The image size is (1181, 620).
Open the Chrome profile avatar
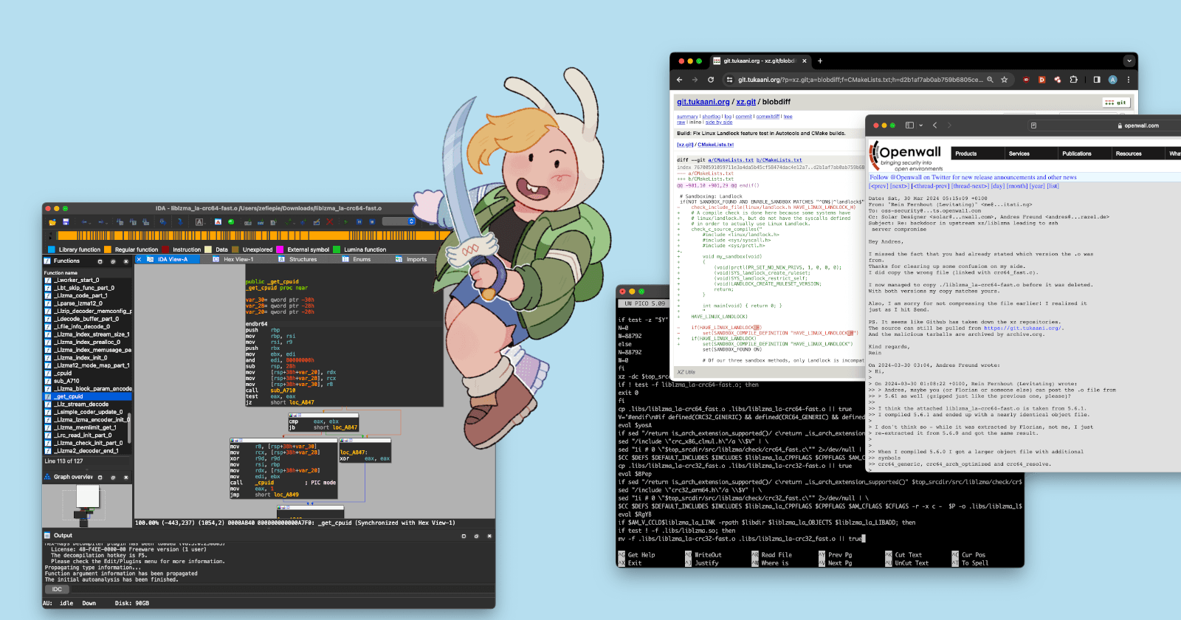point(1112,80)
